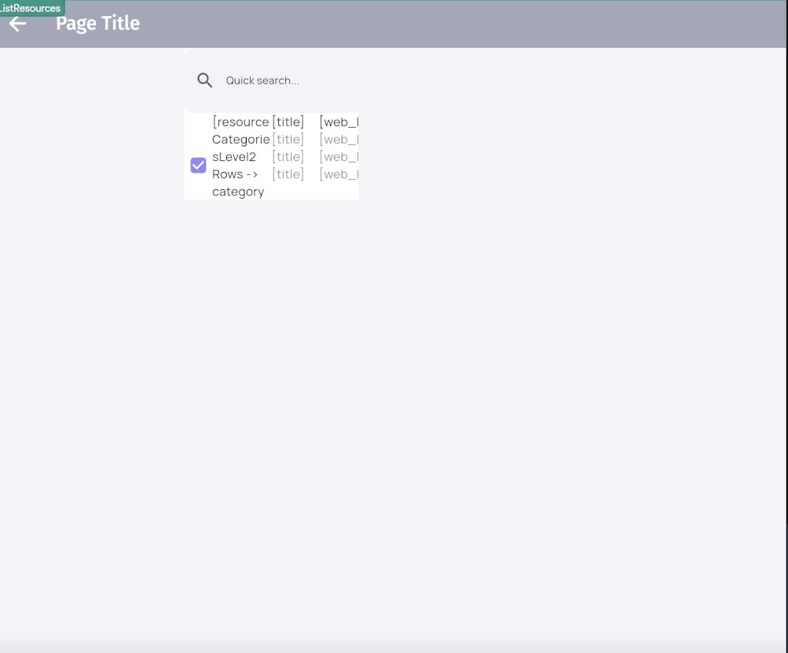Select the third [web_ cell
Screen dimensions: 788x653
338,157
